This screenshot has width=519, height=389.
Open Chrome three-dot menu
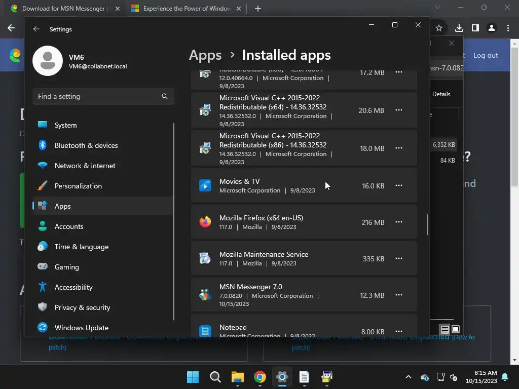(x=508, y=28)
